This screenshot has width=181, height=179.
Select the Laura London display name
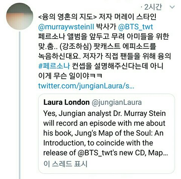[66, 102]
